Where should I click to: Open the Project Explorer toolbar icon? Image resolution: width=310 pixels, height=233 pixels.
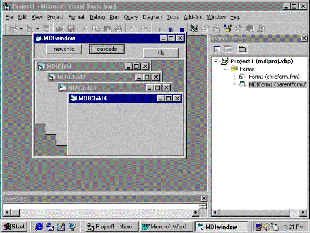tap(194, 29)
